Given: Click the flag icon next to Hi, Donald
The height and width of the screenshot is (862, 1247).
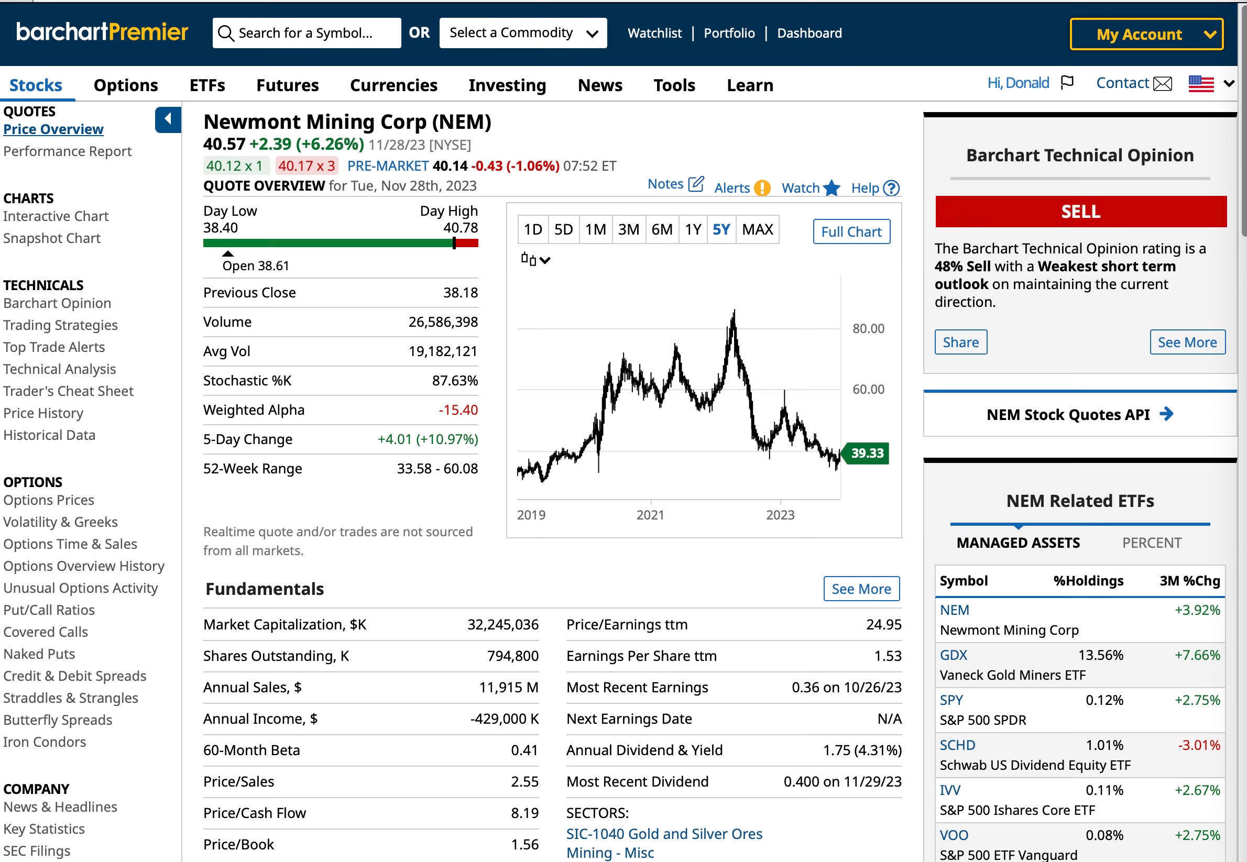Looking at the screenshot, I should [x=1067, y=83].
